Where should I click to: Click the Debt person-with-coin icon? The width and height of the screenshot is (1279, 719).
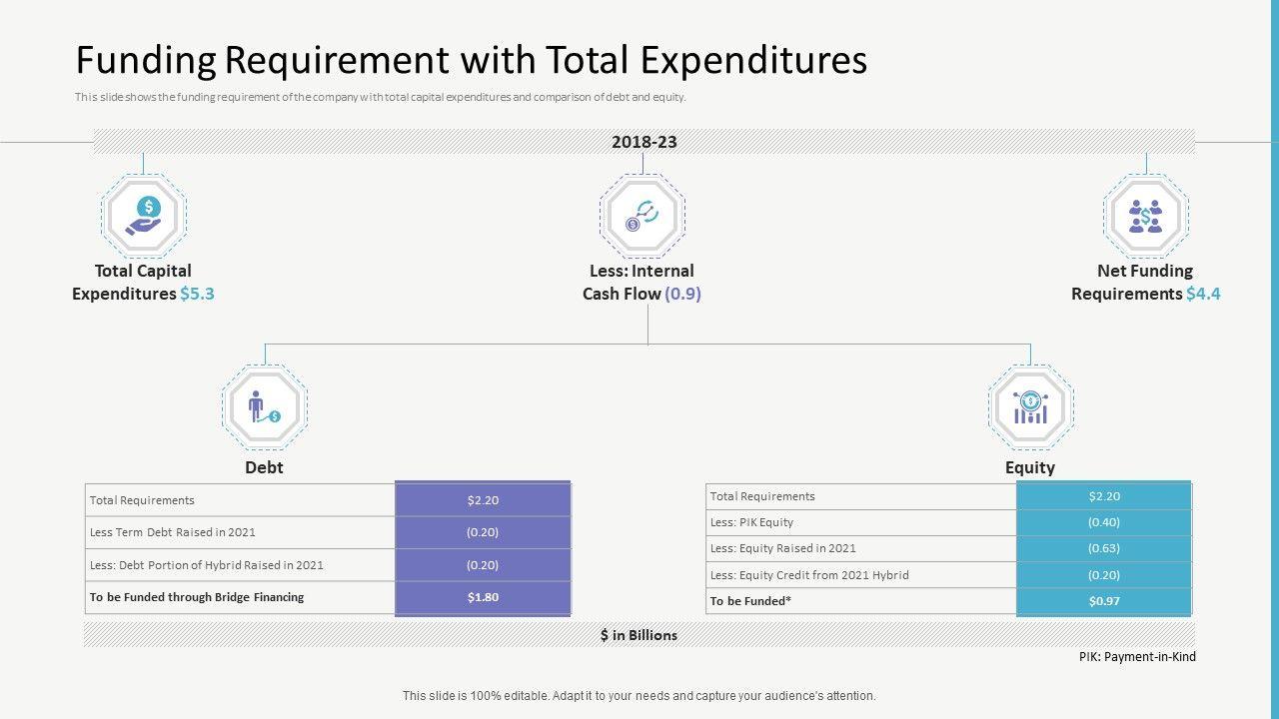point(265,406)
